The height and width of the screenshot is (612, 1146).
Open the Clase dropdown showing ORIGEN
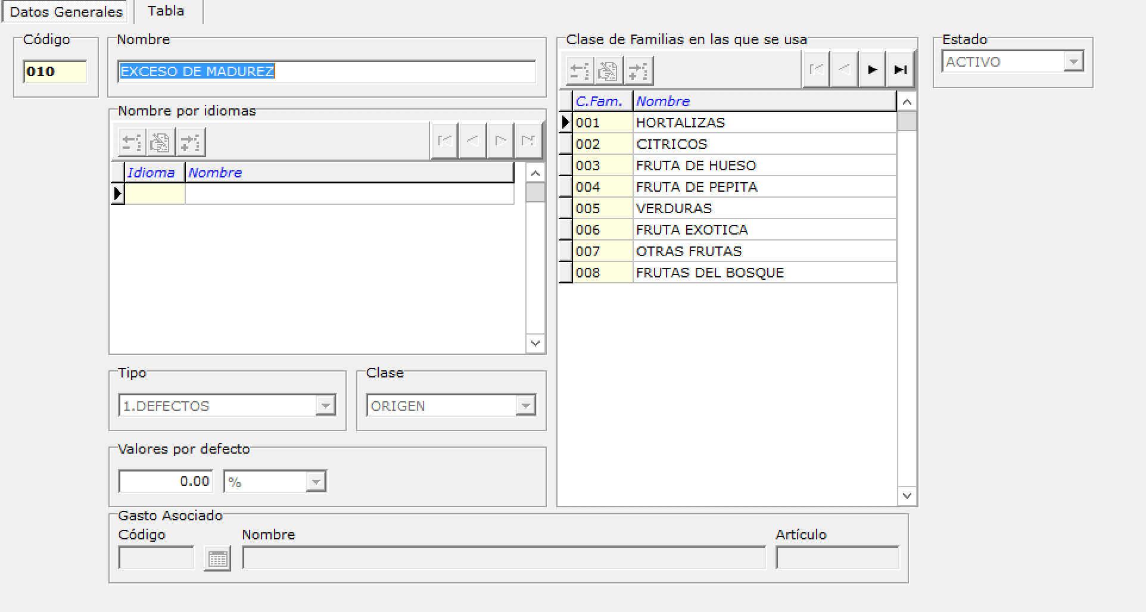pos(525,406)
